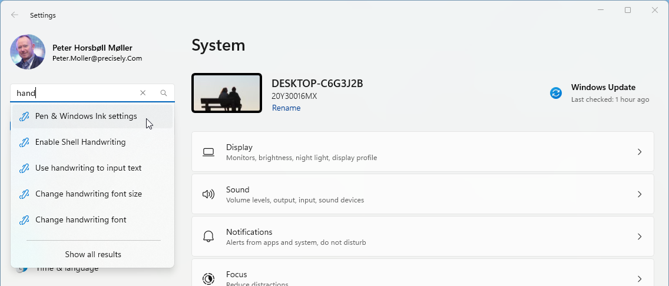Click the search magnifier icon

click(x=164, y=93)
